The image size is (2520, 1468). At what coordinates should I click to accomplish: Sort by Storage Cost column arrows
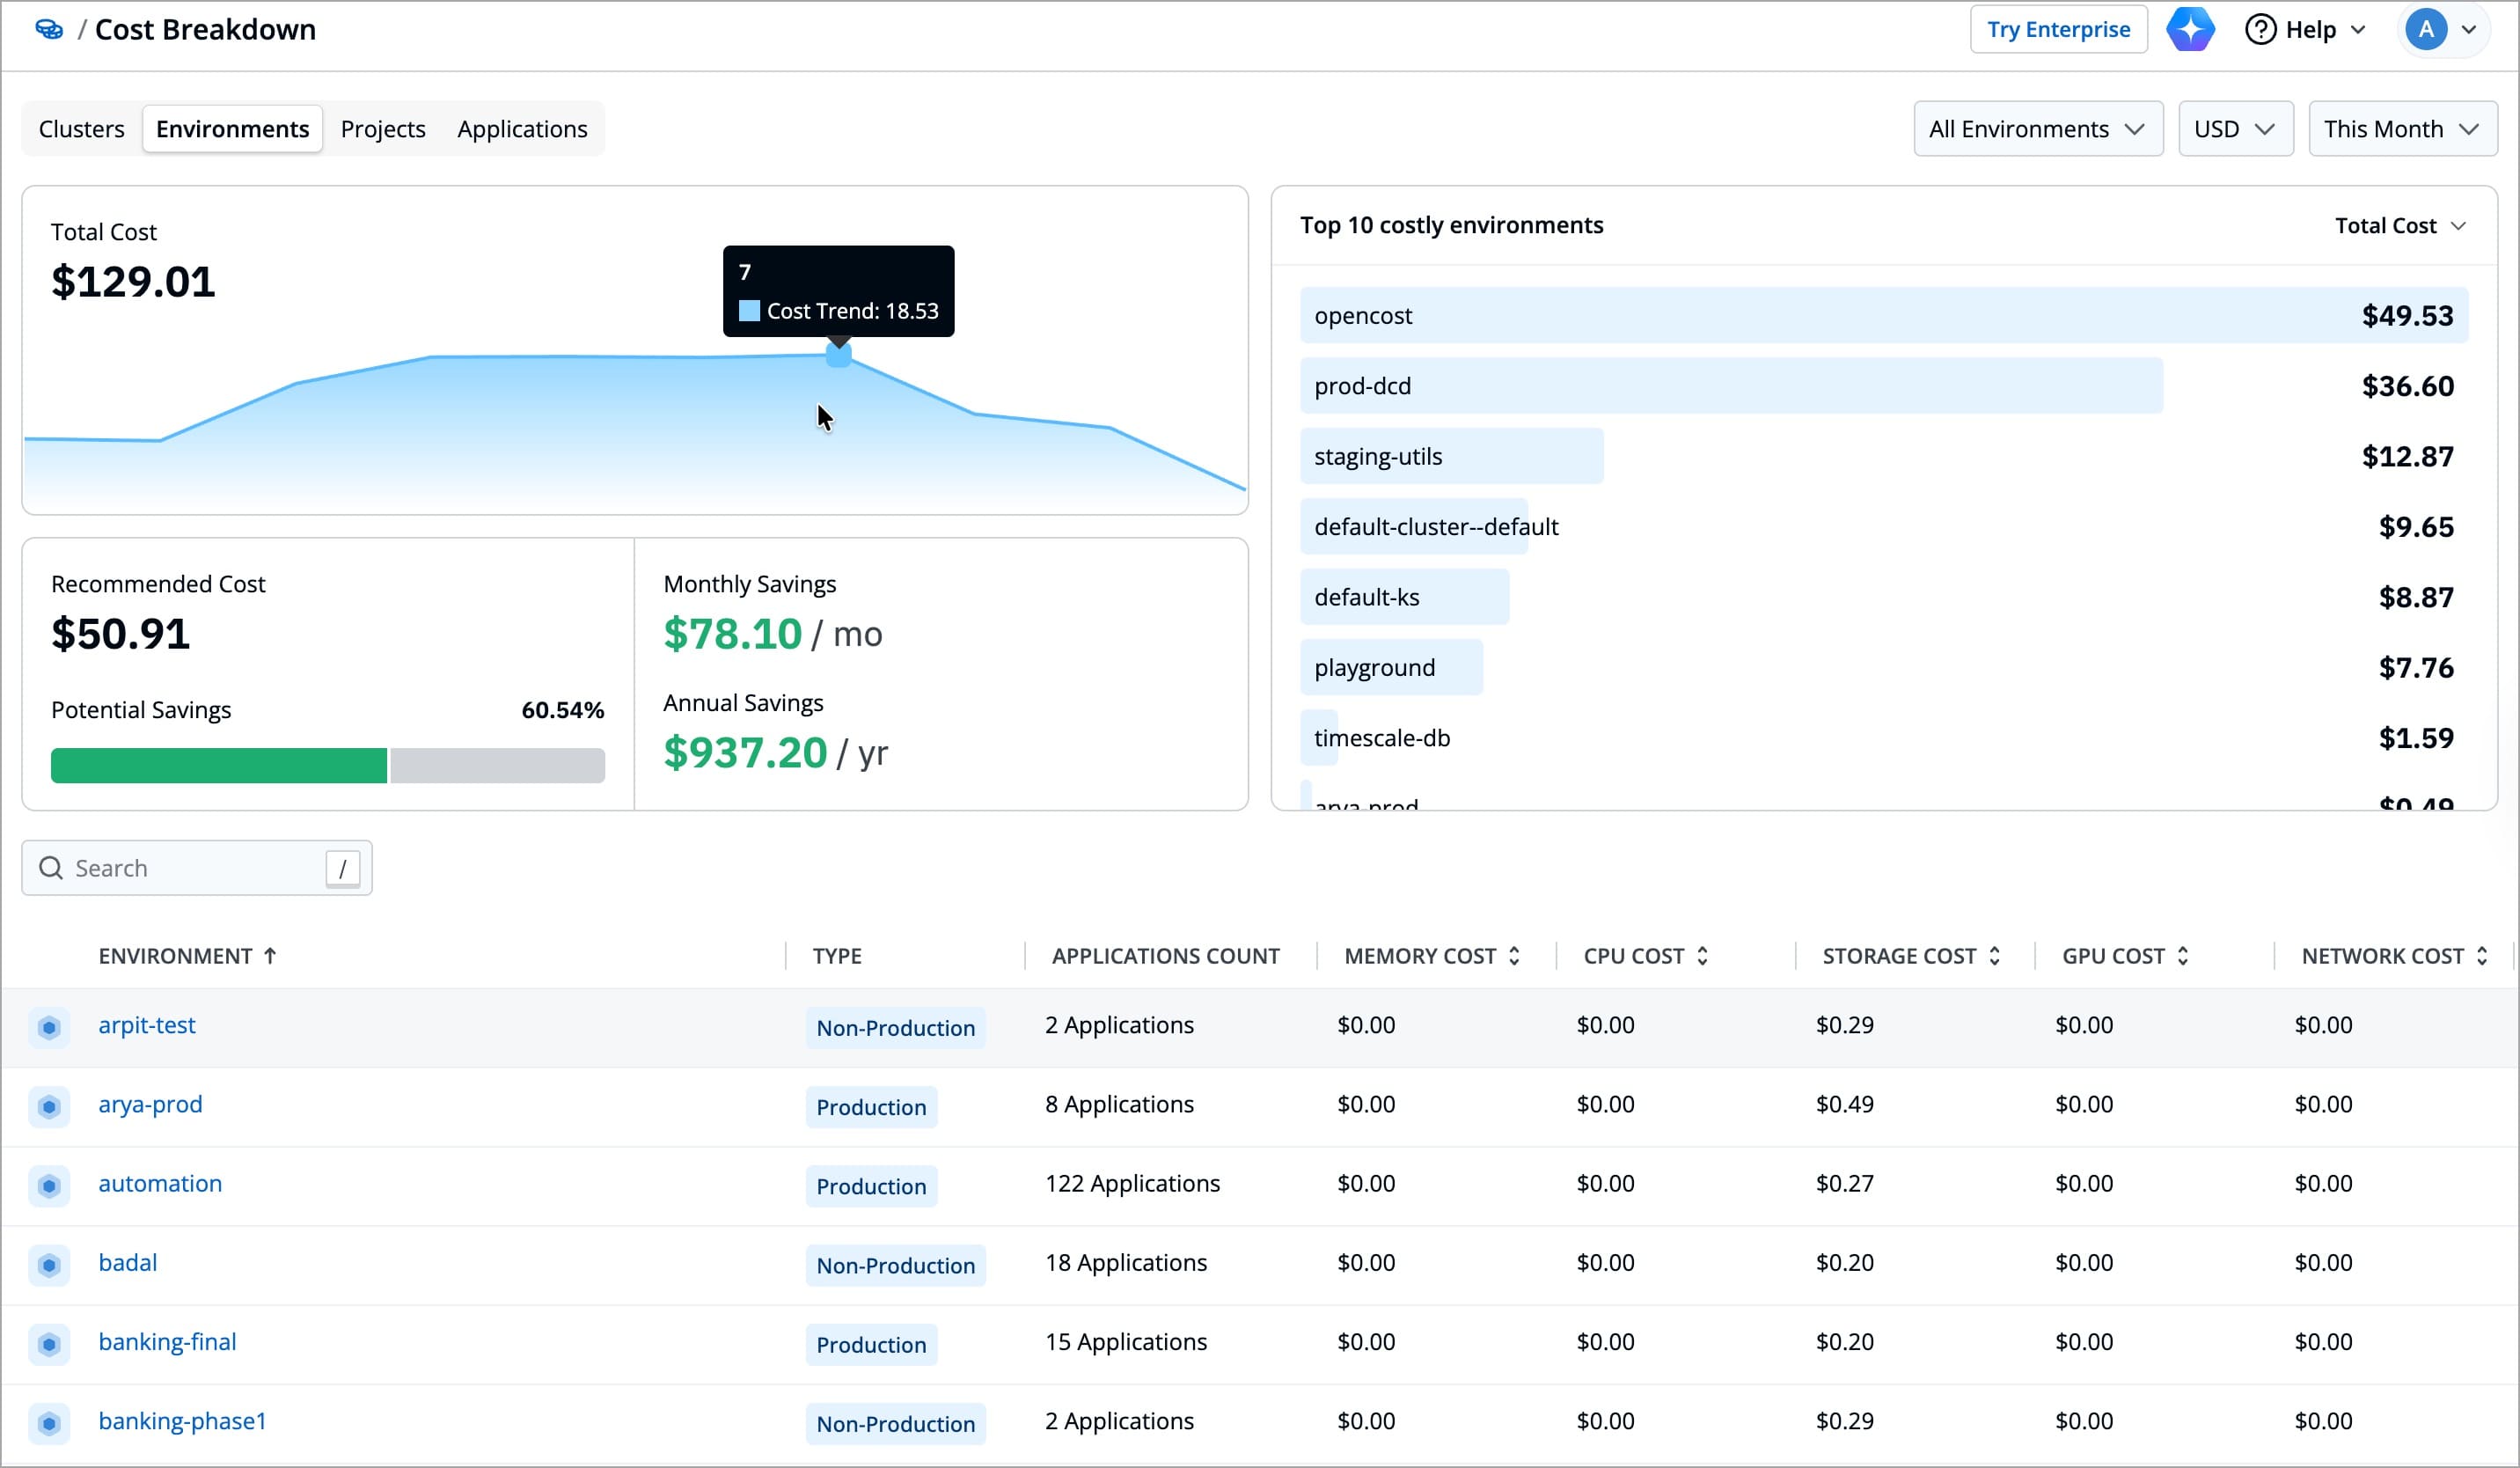tap(1994, 956)
